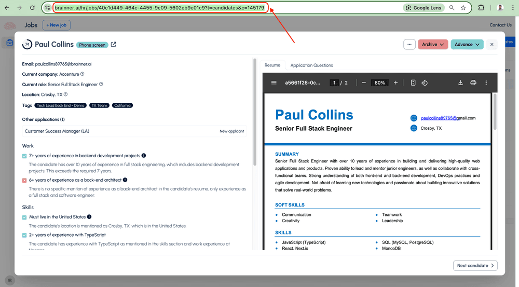Image resolution: width=519 pixels, height=287 pixels.
Task: Click the Next candidate button
Action: click(475, 266)
